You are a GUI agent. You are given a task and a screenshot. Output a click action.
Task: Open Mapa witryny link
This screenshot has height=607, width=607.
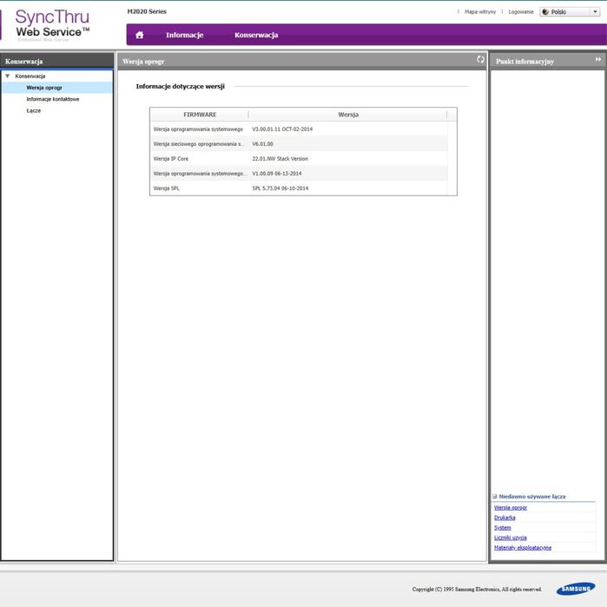(x=480, y=12)
